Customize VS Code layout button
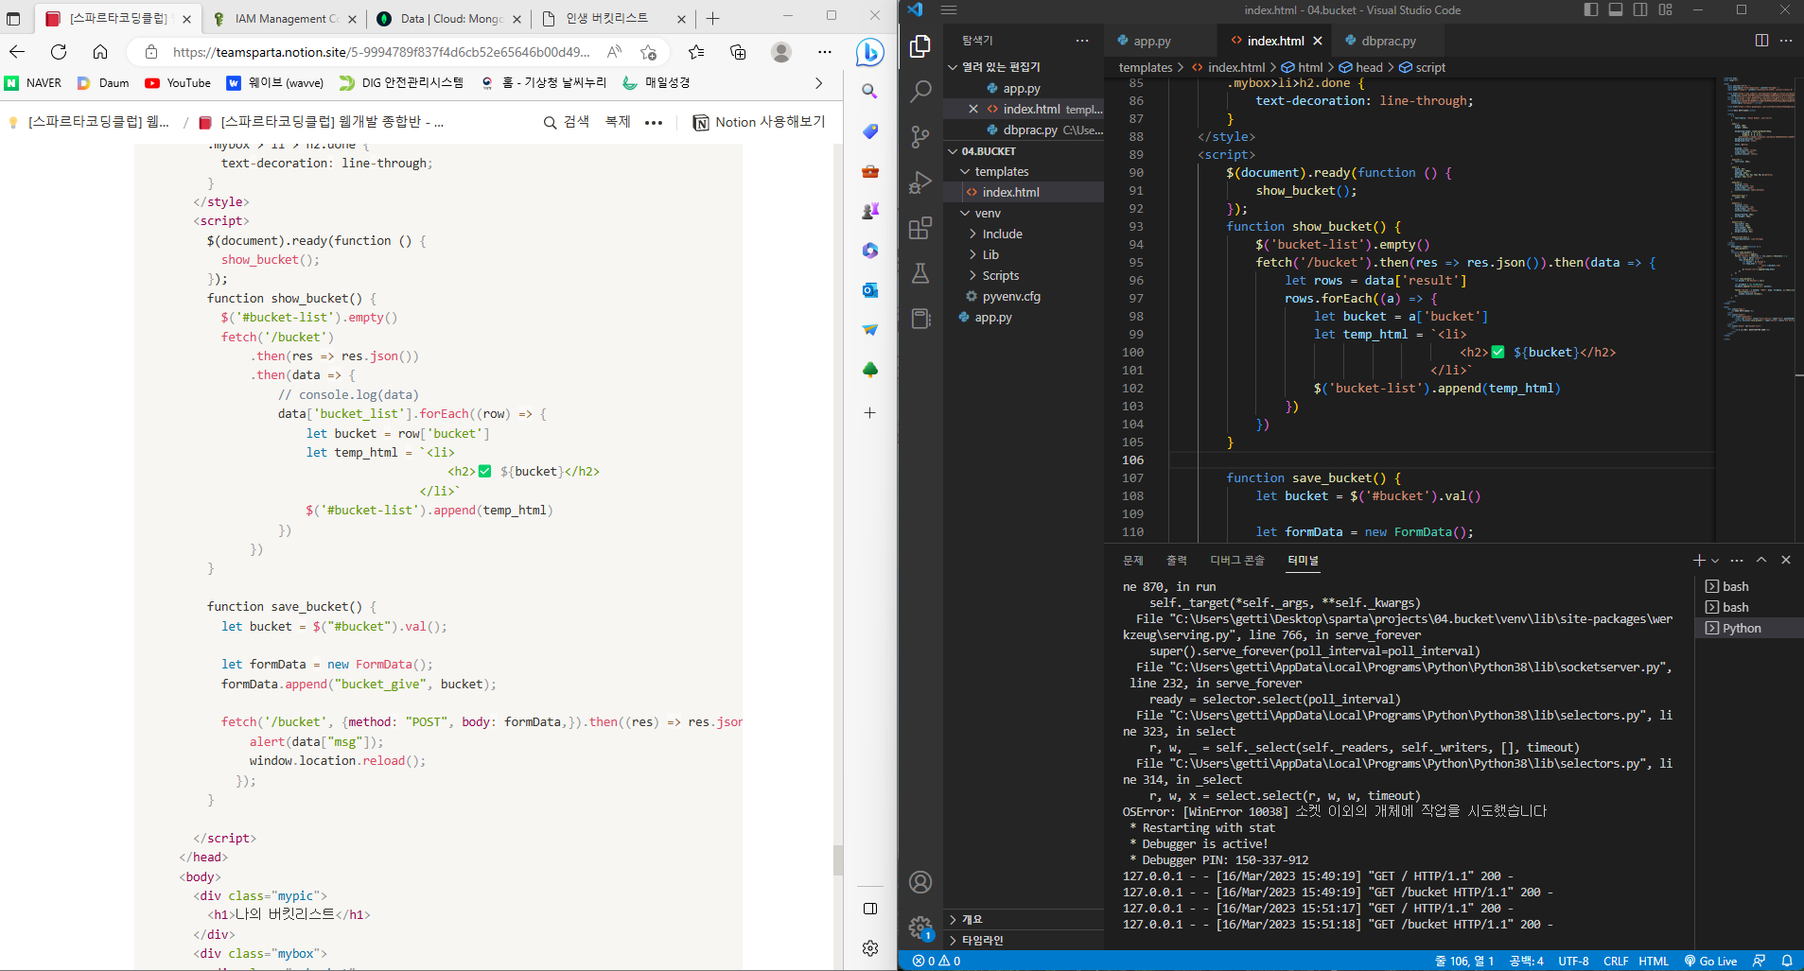The image size is (1804, 971). pos(1665,9)
